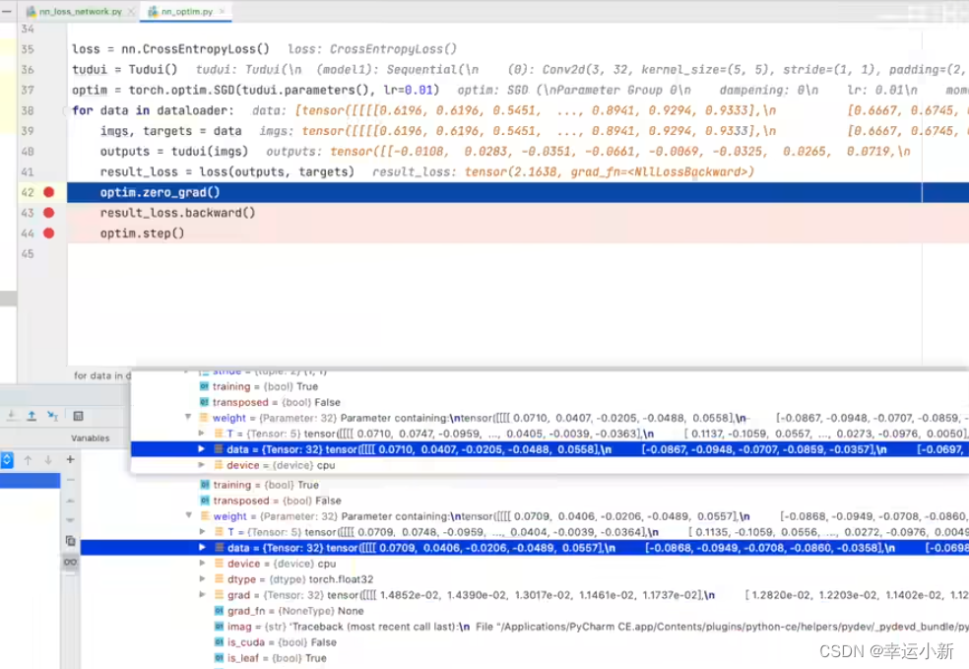Toggle breakpoint on line 43

(49, 213)
